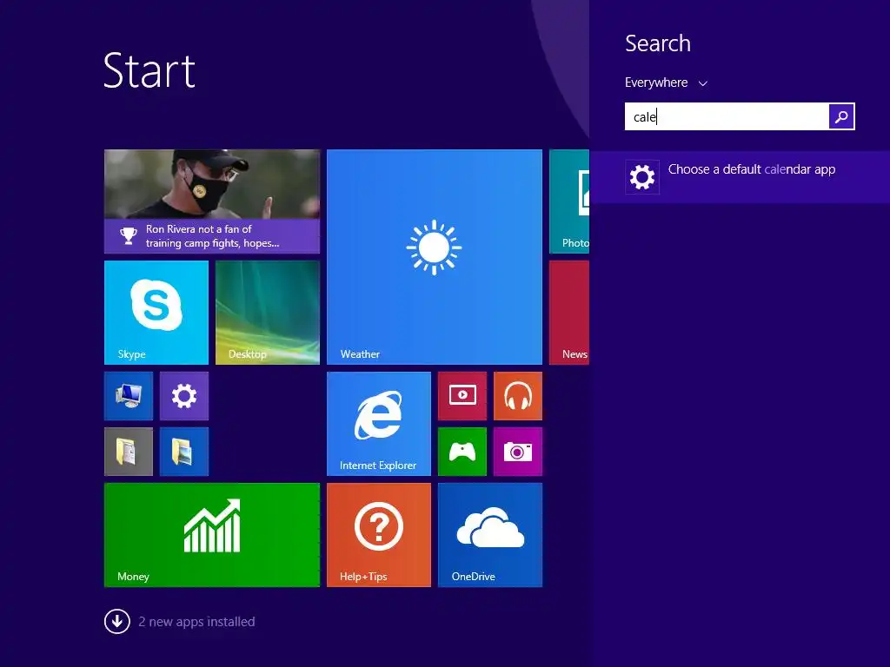Open the Ron Rivera sports news tile
This screenshot has width=890, height=667.
[212, 201]
